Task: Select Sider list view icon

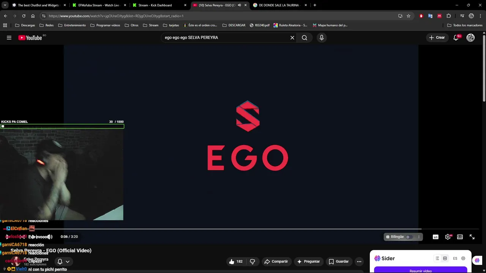Action: [437, 258]
